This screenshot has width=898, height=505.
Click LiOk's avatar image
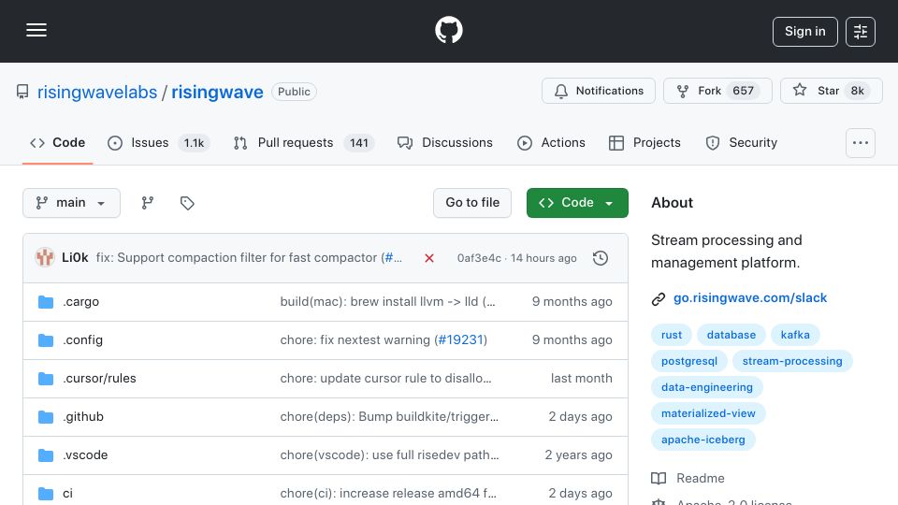coord(45,258)
